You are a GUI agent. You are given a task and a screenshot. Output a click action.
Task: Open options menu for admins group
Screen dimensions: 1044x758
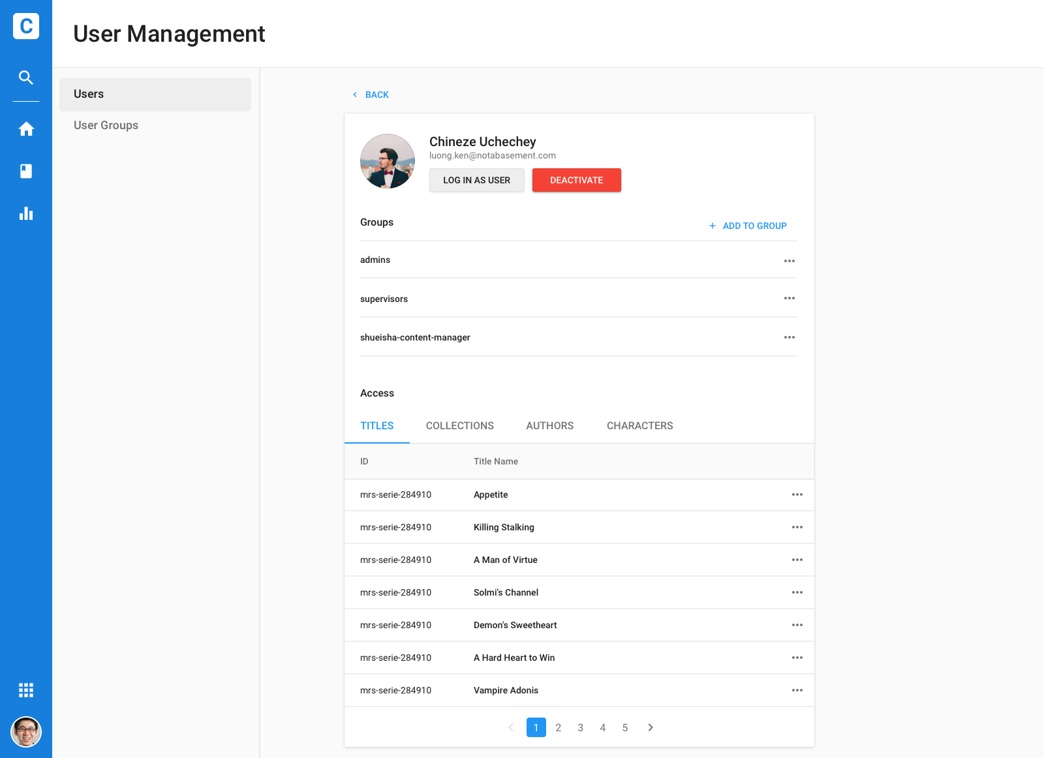pyautogui.click(x=790, y=261)
